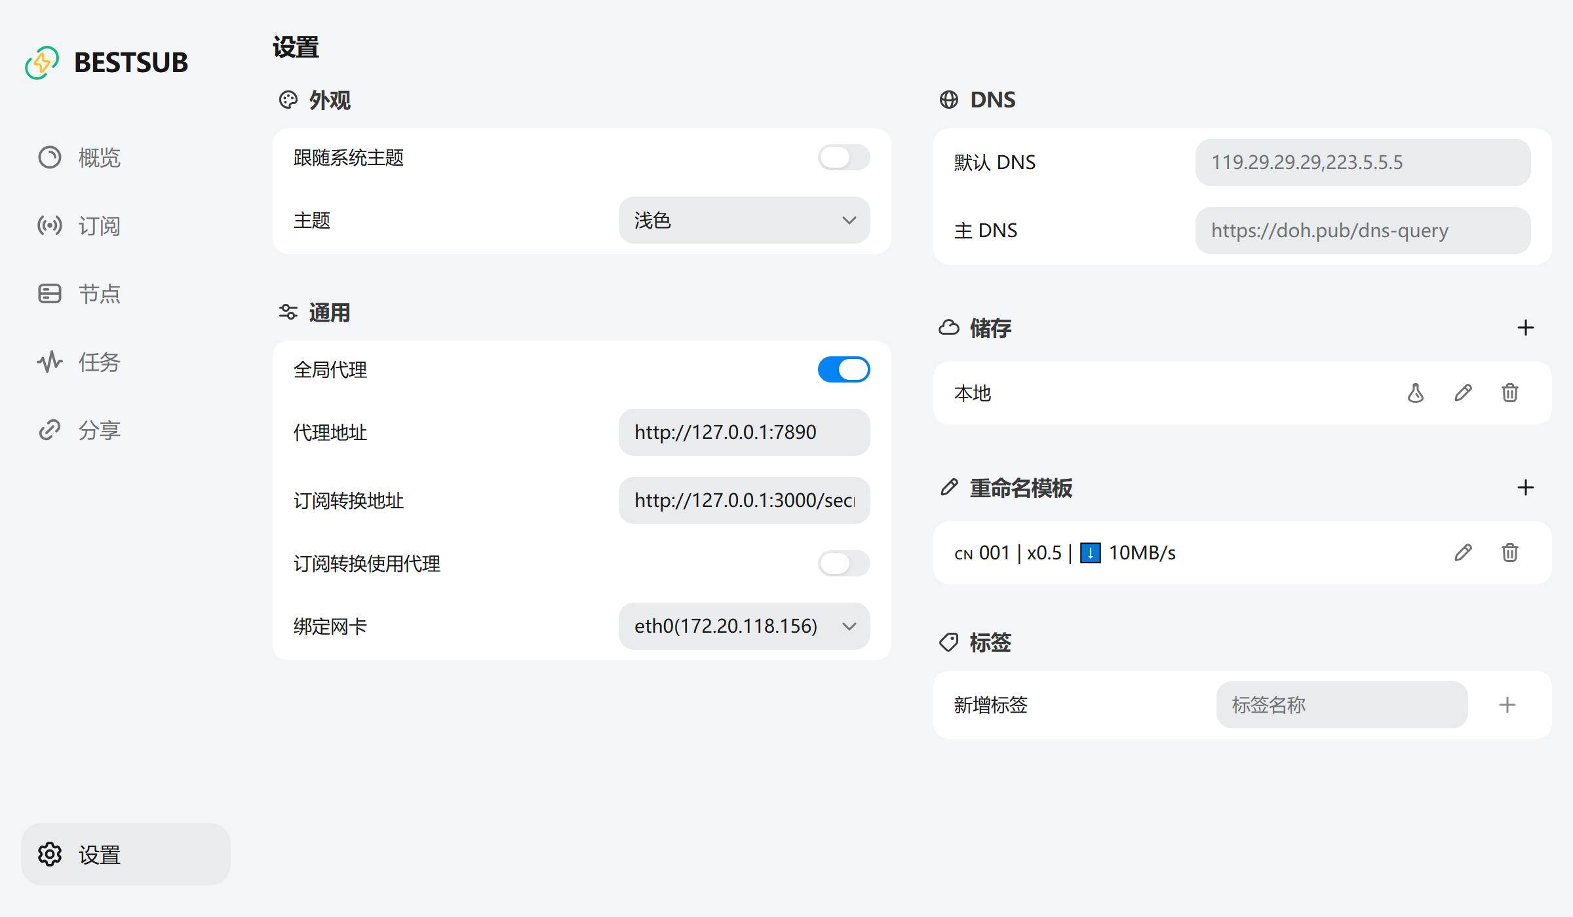
Task: Click the BESTSUB logo icon
Action: click(x=42, y=62)
